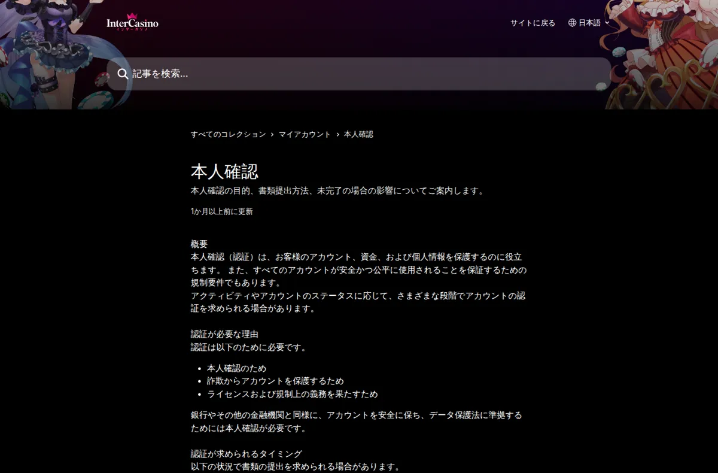The width and height of the screenshot is (718, 473).
Task: Click the globe language icon
Action: click(572, 23)
